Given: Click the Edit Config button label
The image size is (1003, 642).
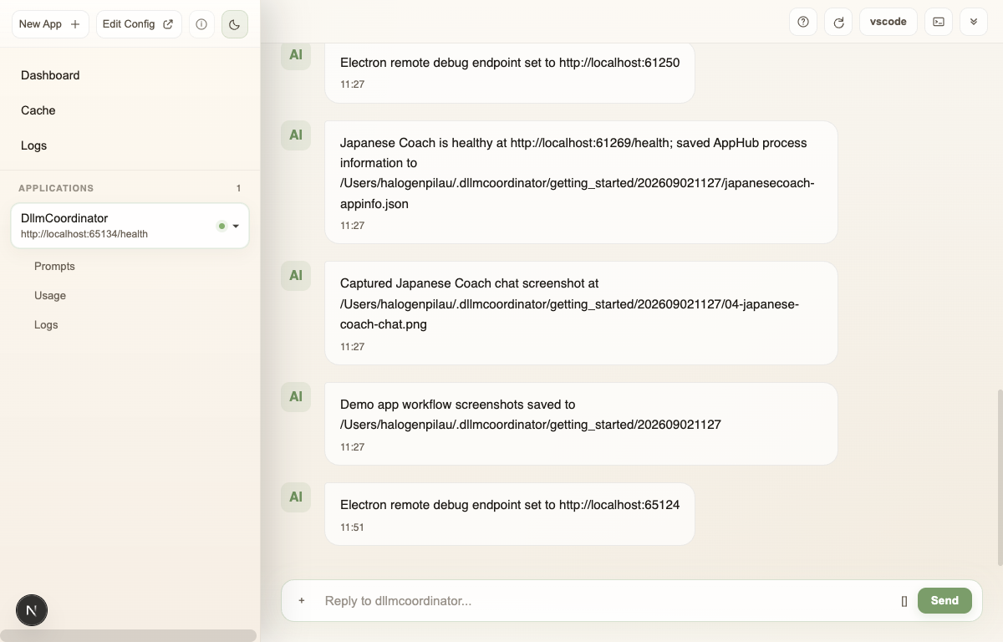Looking at the screenshot, I should [x=129, y=24].
